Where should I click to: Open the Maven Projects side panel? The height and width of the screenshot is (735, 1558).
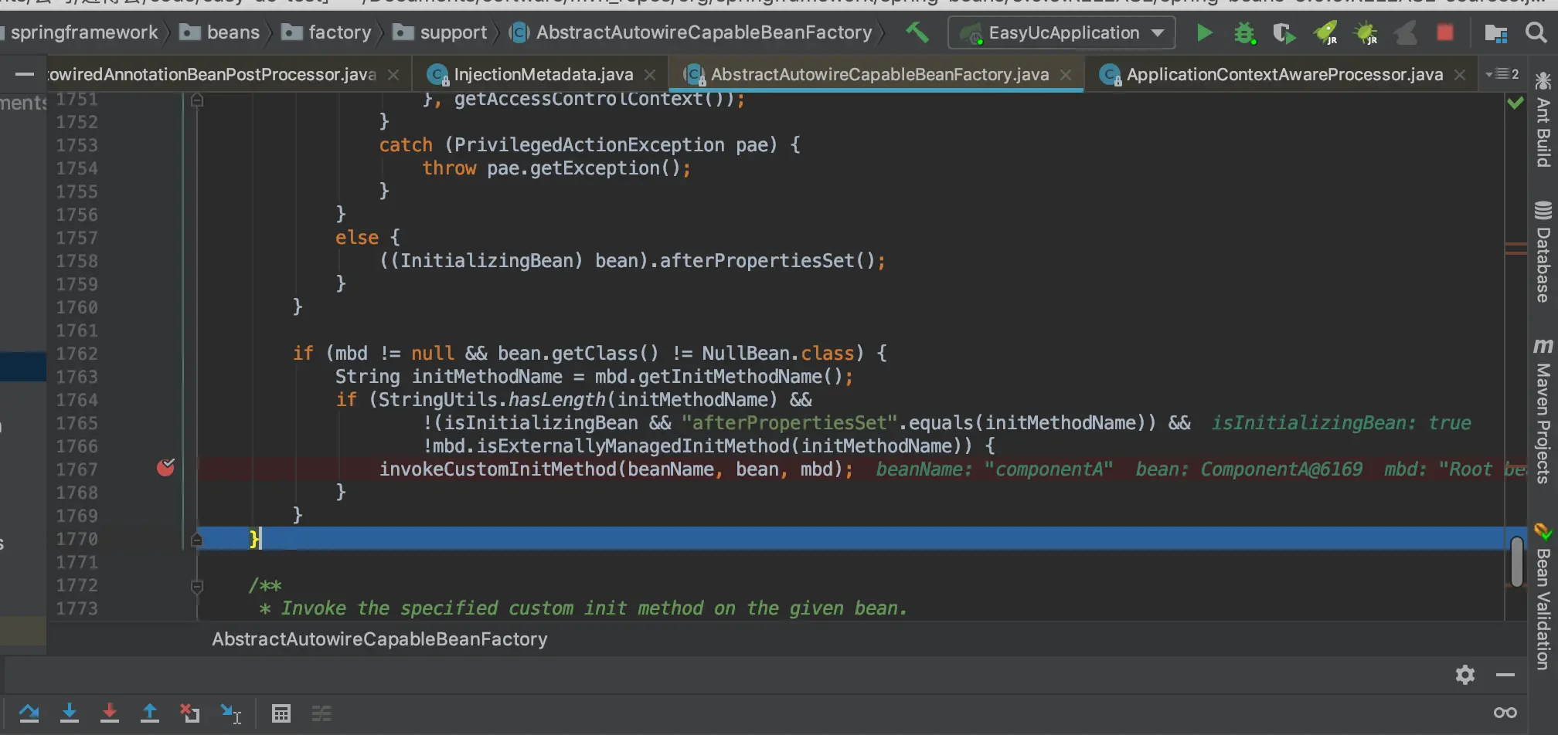click(1543, 411)
